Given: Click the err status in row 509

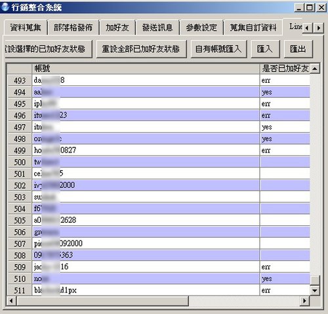Looking at the screenshot, I should coord(285,267).
